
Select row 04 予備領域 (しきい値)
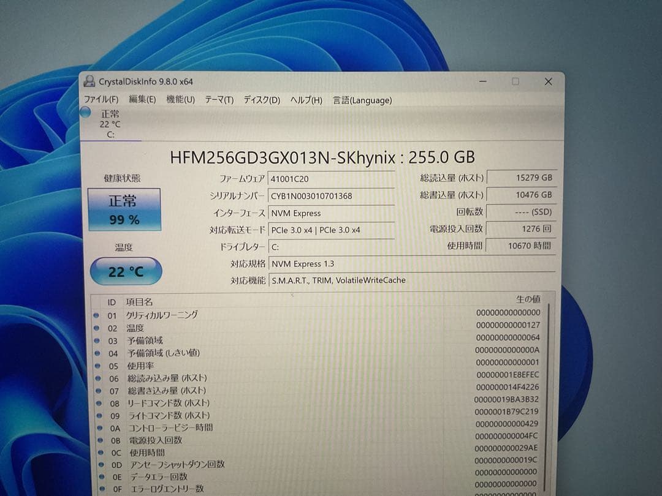click(317, 353)
